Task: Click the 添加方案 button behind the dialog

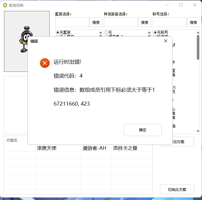Action: (x=183, y=142)
